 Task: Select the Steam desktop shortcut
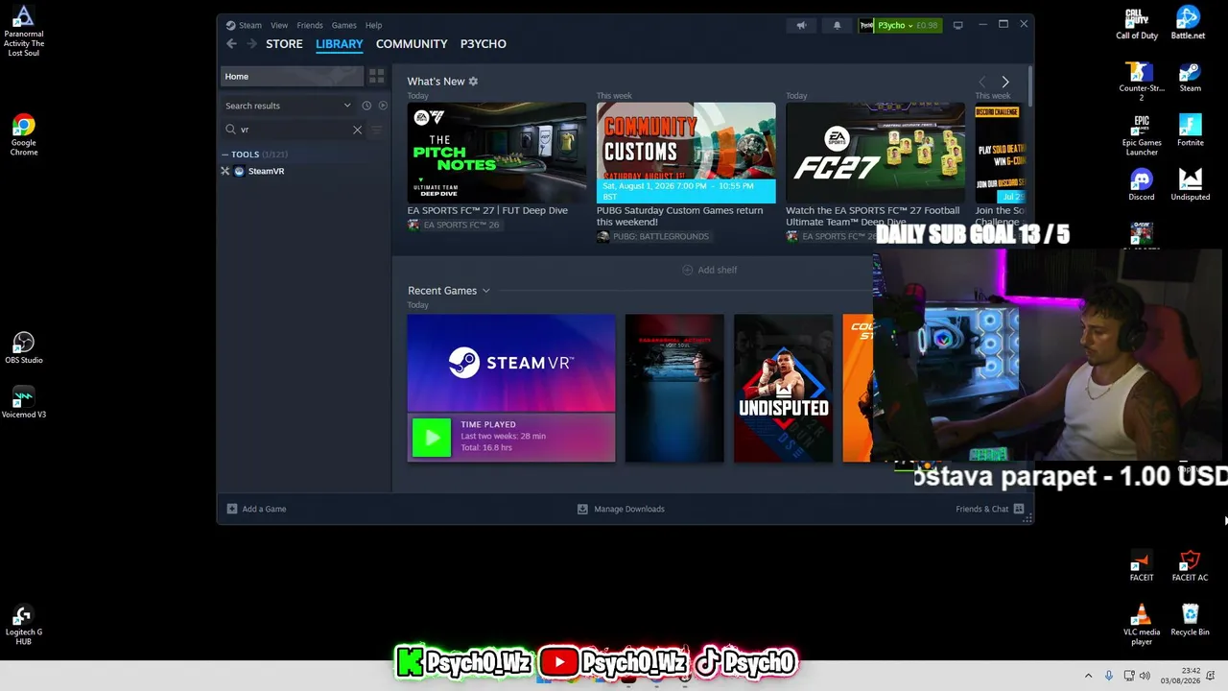(1190, 78)
